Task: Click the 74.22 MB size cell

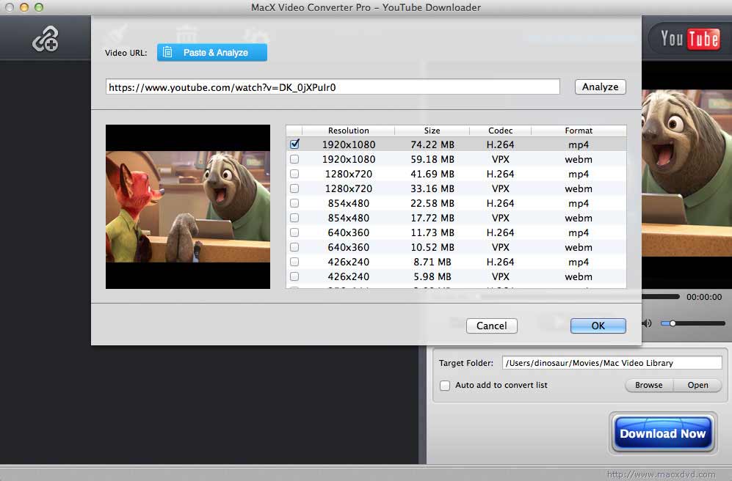Action: coord(432,144)
